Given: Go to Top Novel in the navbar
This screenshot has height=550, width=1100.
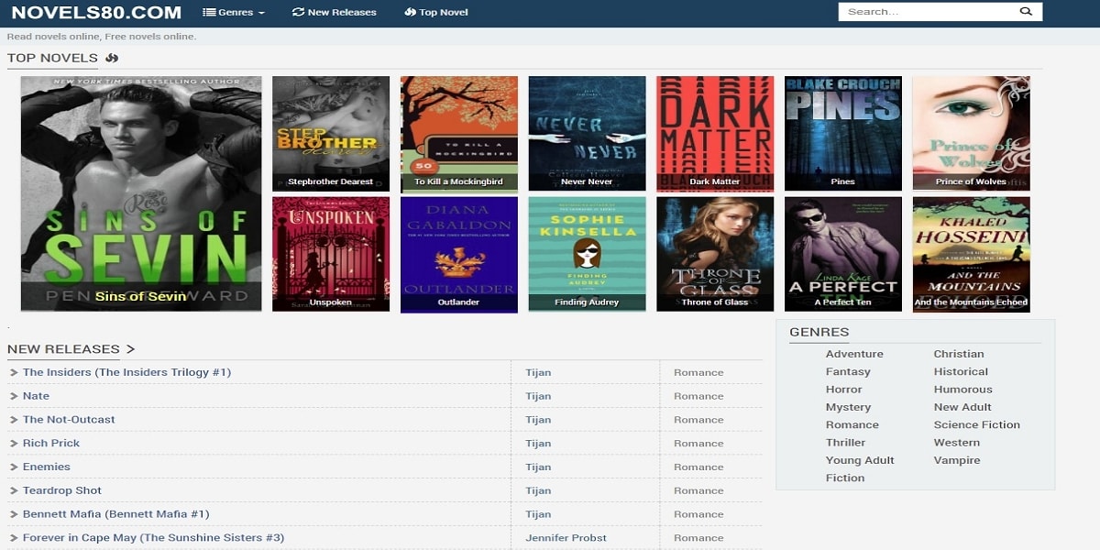Looking at the screenshot, I should tap(436, 13).
